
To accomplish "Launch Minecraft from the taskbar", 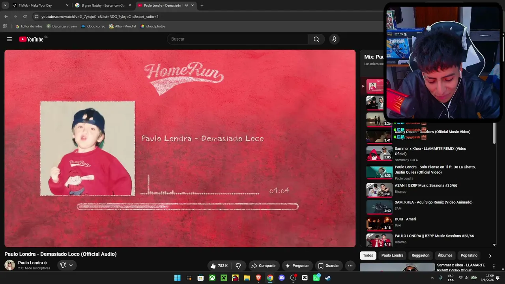I will (x=224, y=278).
